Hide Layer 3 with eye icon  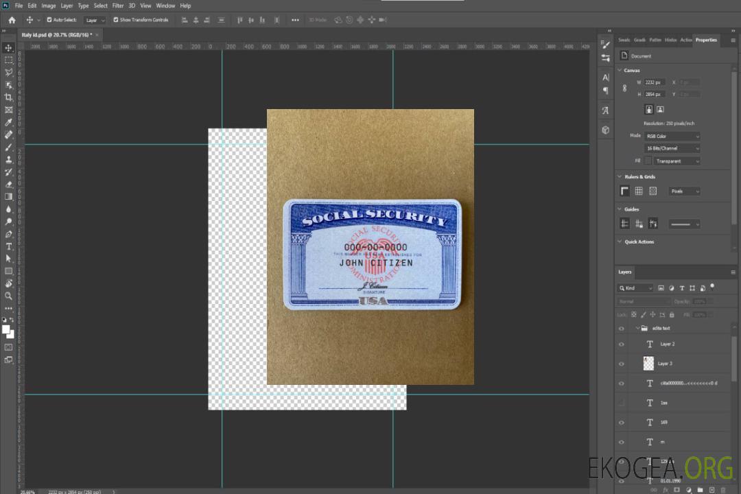pos(622,364)
